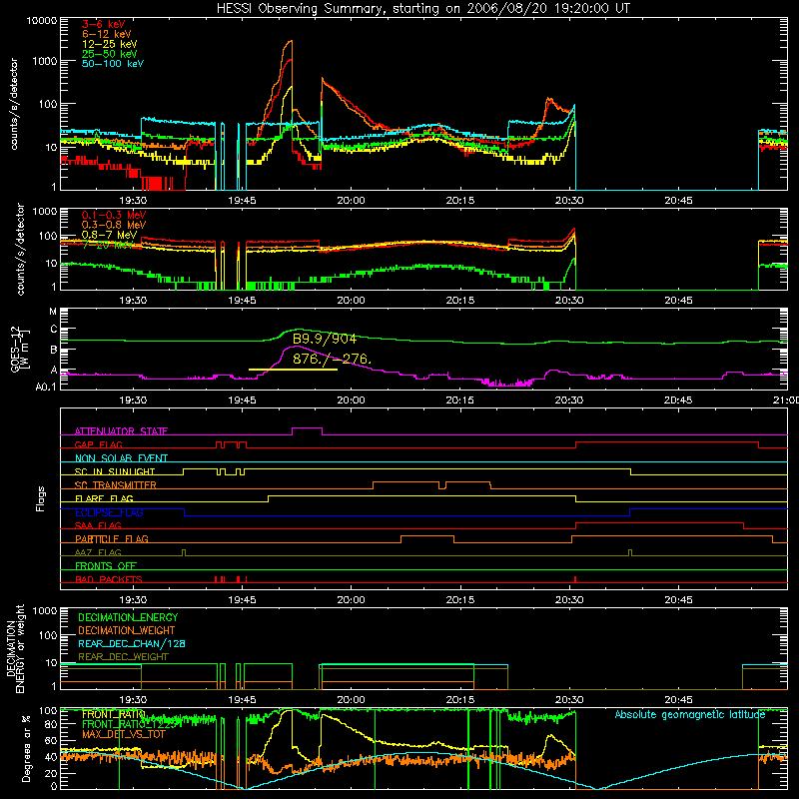This screenshot has width=799, height=799.
Task: Click the yellow flare duration bar in GOES panel
Action: tap(293, 370)
